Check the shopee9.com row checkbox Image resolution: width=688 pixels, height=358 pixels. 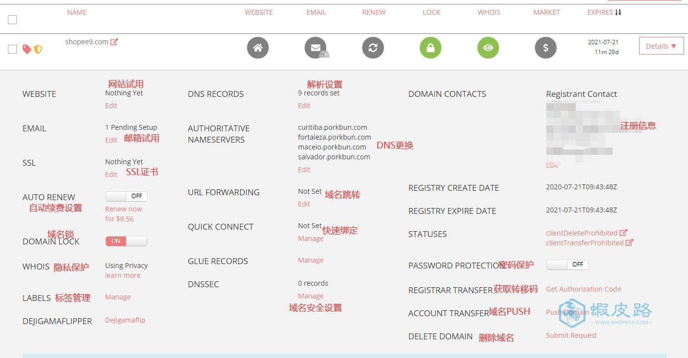(12, 49)
